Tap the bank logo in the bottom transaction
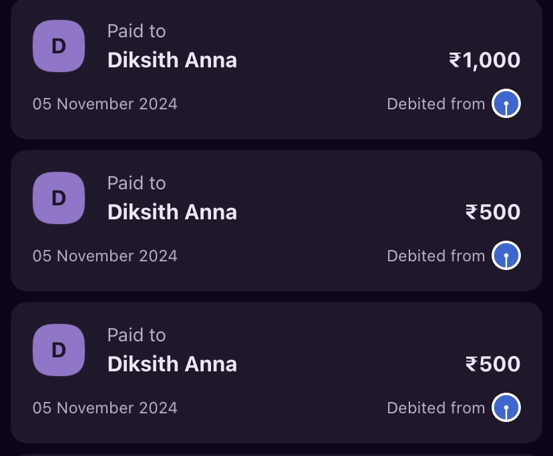The image size is (553, 456). 506,408
